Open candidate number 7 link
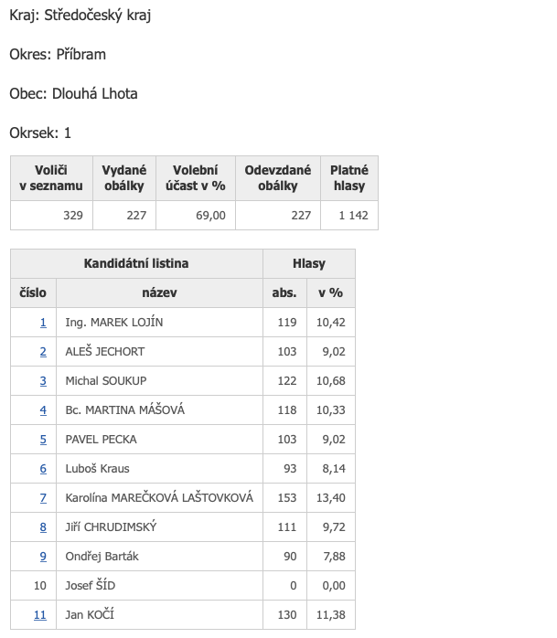 (43, 498)
